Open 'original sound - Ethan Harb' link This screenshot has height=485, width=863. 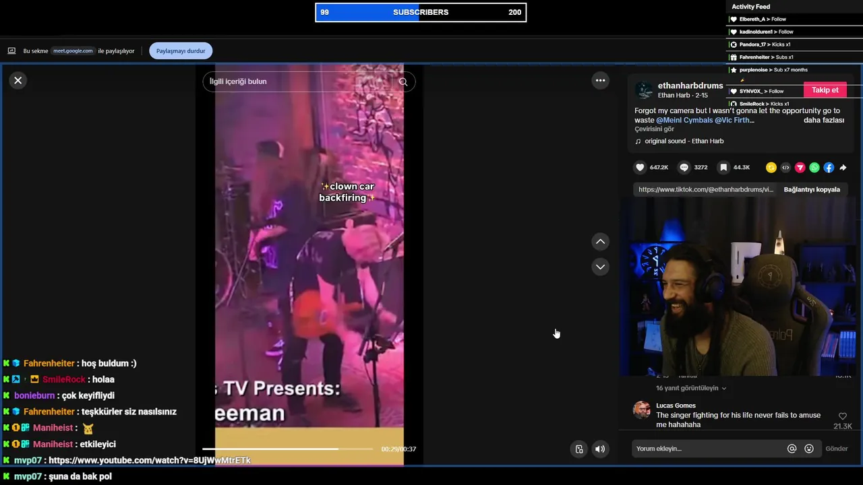684,141
